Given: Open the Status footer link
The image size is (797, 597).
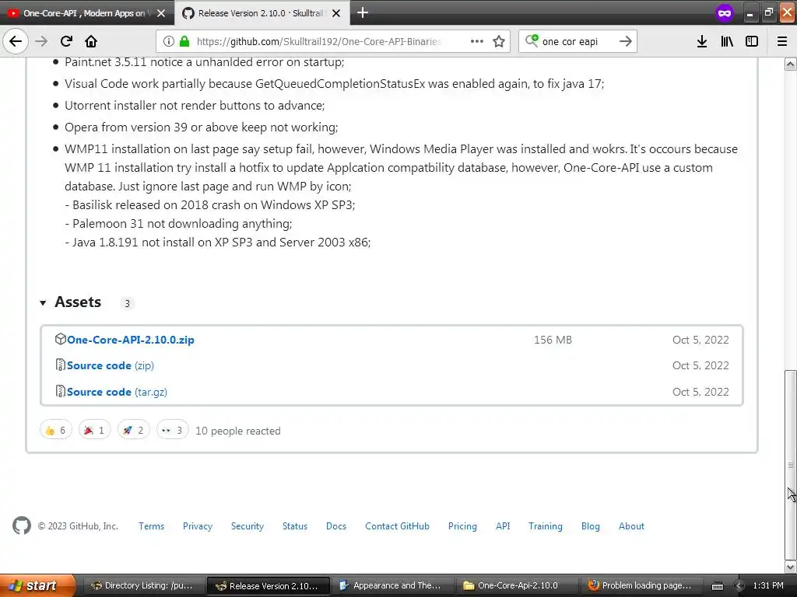Looking at the screenshot, I should [295, 526].
